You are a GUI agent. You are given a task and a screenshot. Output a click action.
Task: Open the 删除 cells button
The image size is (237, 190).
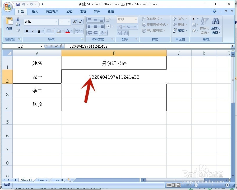180,25
